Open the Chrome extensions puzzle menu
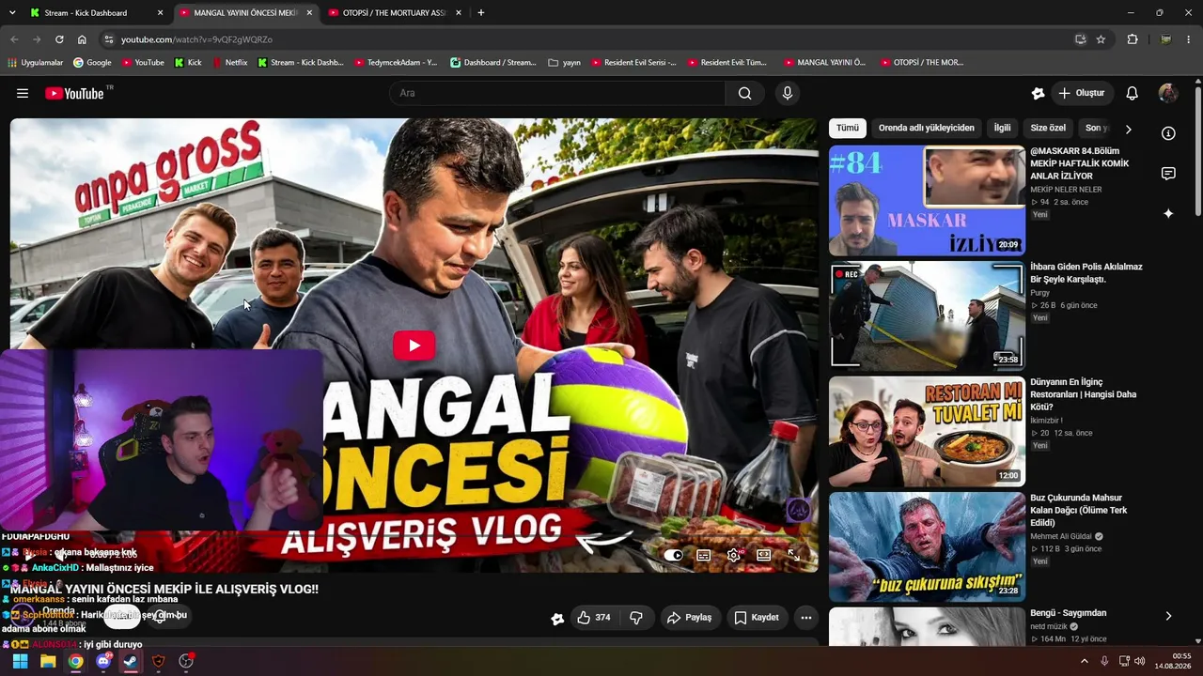 [1133, 39]
